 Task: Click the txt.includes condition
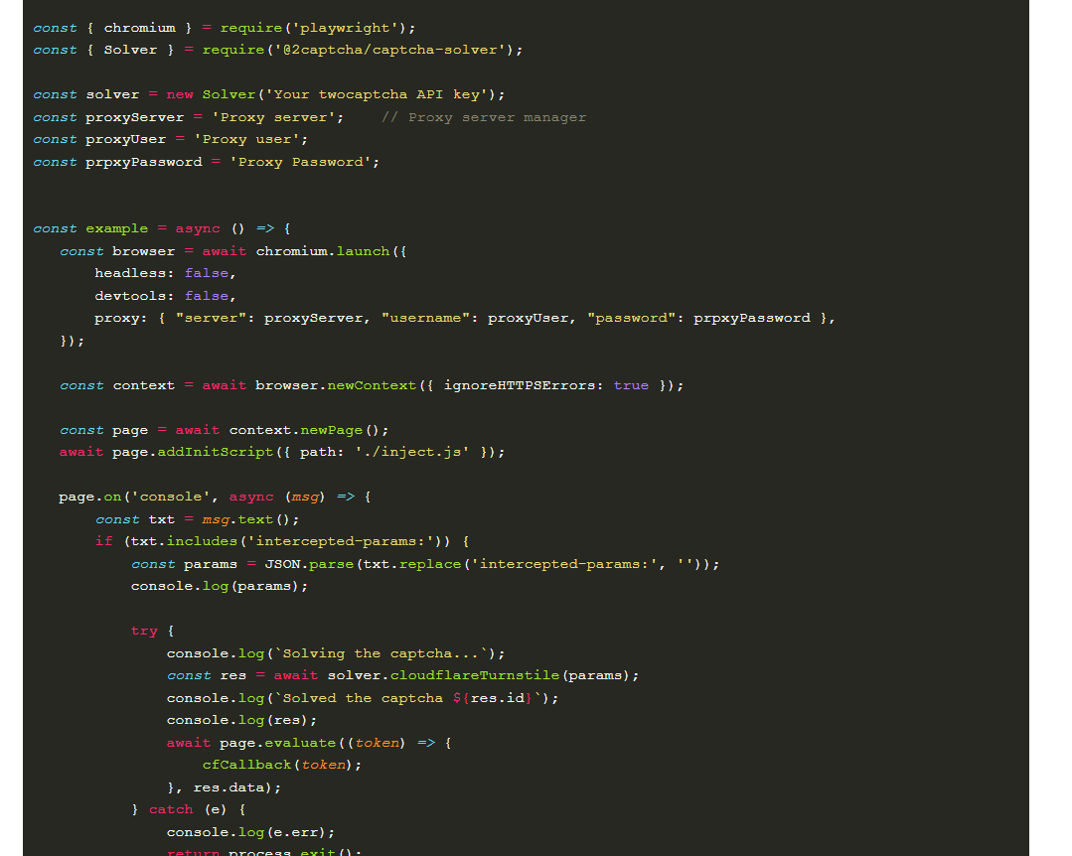(290, 542)
